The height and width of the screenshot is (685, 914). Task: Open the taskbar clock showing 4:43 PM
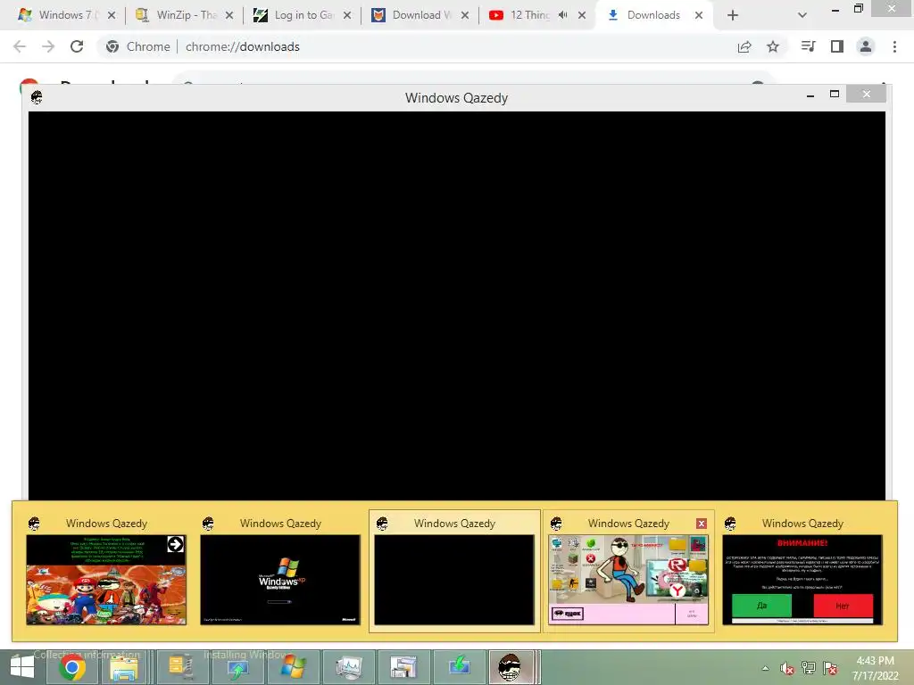[x=875, y=667]
